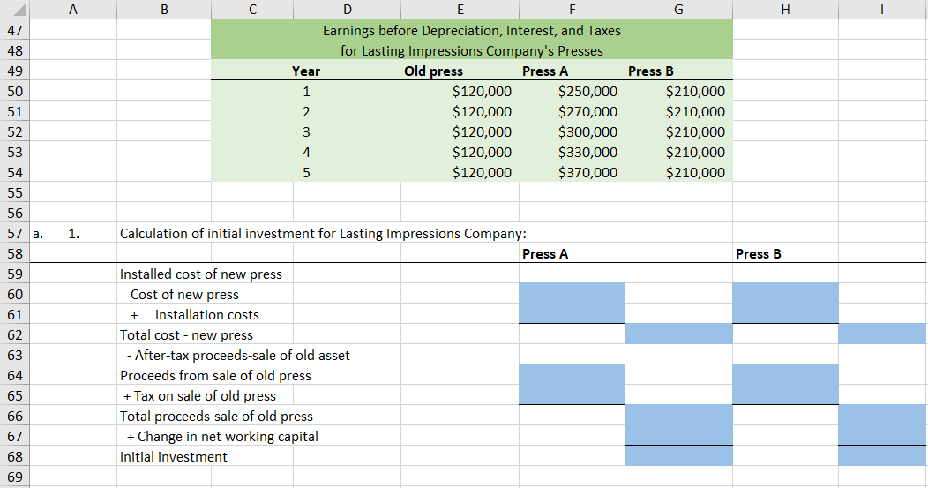Screen dimensions: 928x488
Task: Select Press A blue Initial investment cell
Action: tap(678, 456)
